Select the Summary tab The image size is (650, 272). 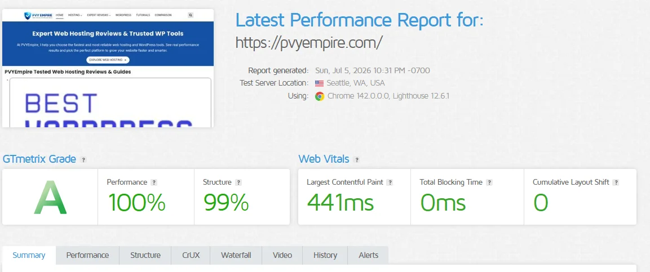pos(29,256)
